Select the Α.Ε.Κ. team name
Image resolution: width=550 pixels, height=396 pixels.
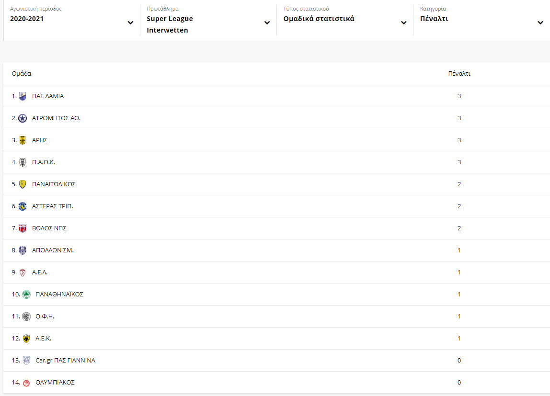[x=43, y=339]
